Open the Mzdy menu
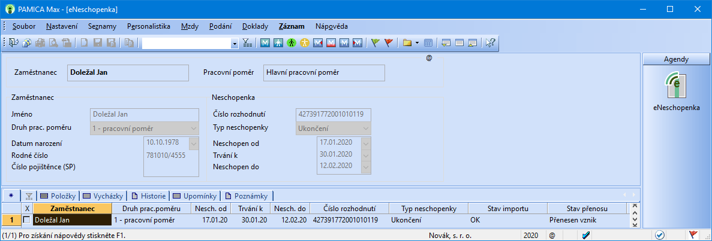The width and height of the screenshot is (712, 241). pyautogui.click(x=190, y=26)
